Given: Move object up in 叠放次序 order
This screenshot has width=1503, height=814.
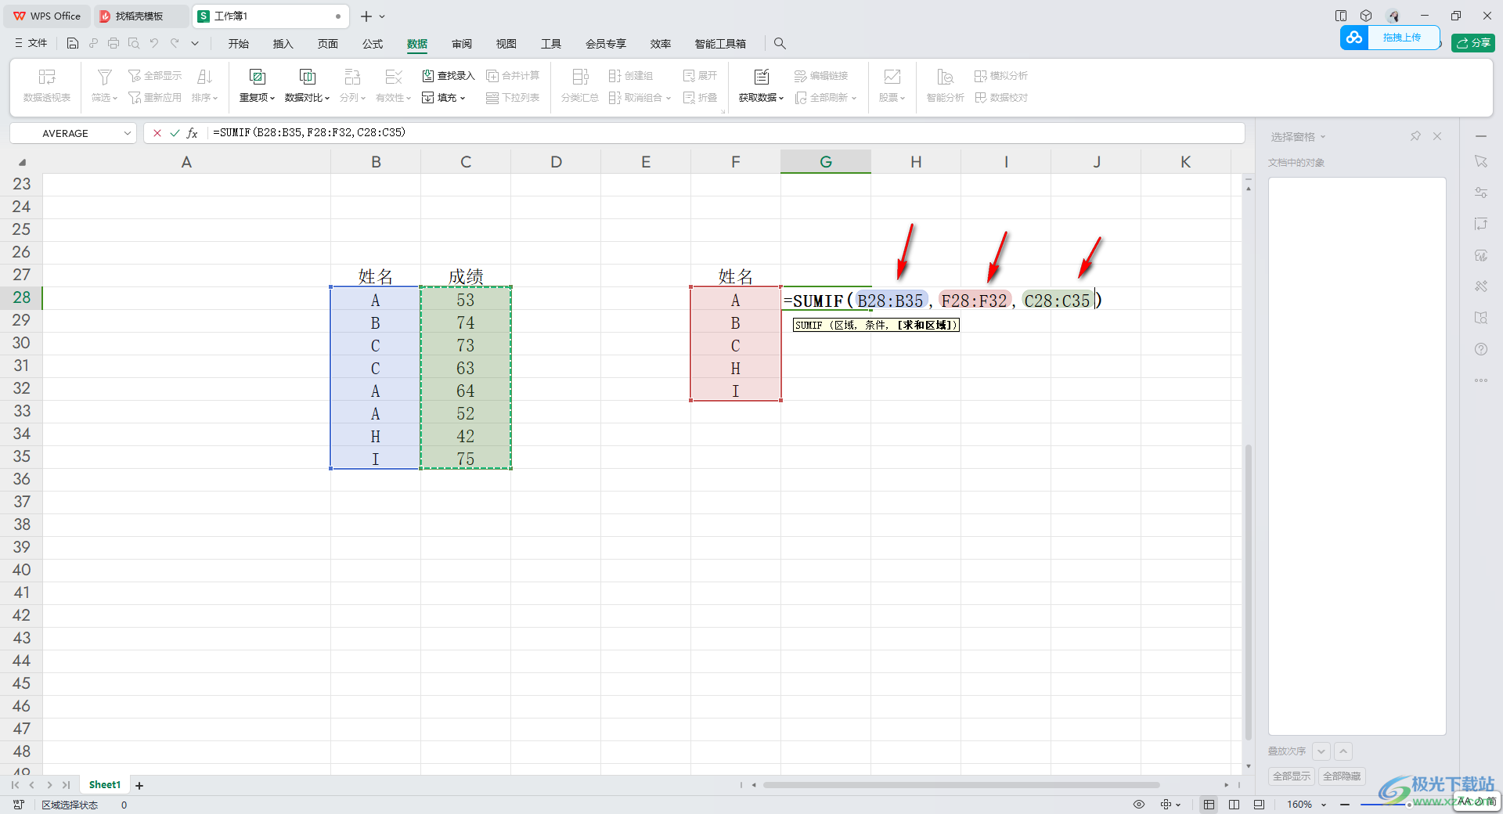Looking at the screenshot, I should coord(1343,751).
